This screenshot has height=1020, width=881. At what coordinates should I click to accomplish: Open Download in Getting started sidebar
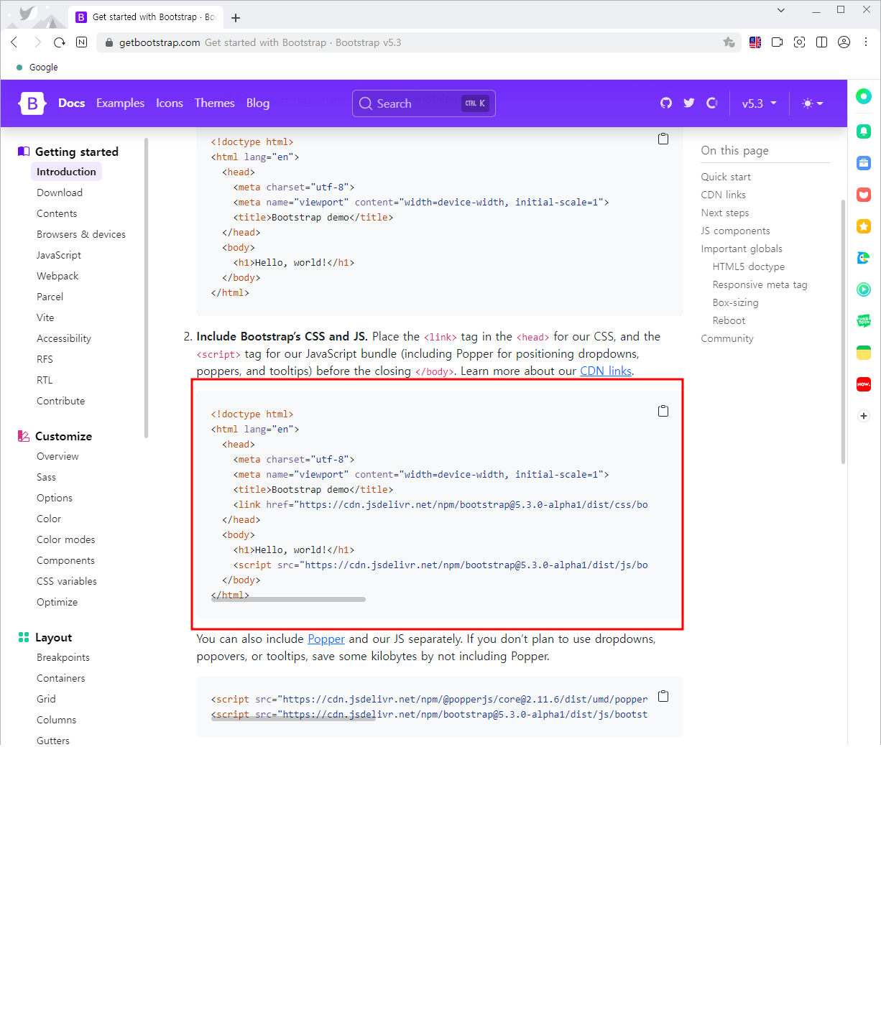[60, 193]
